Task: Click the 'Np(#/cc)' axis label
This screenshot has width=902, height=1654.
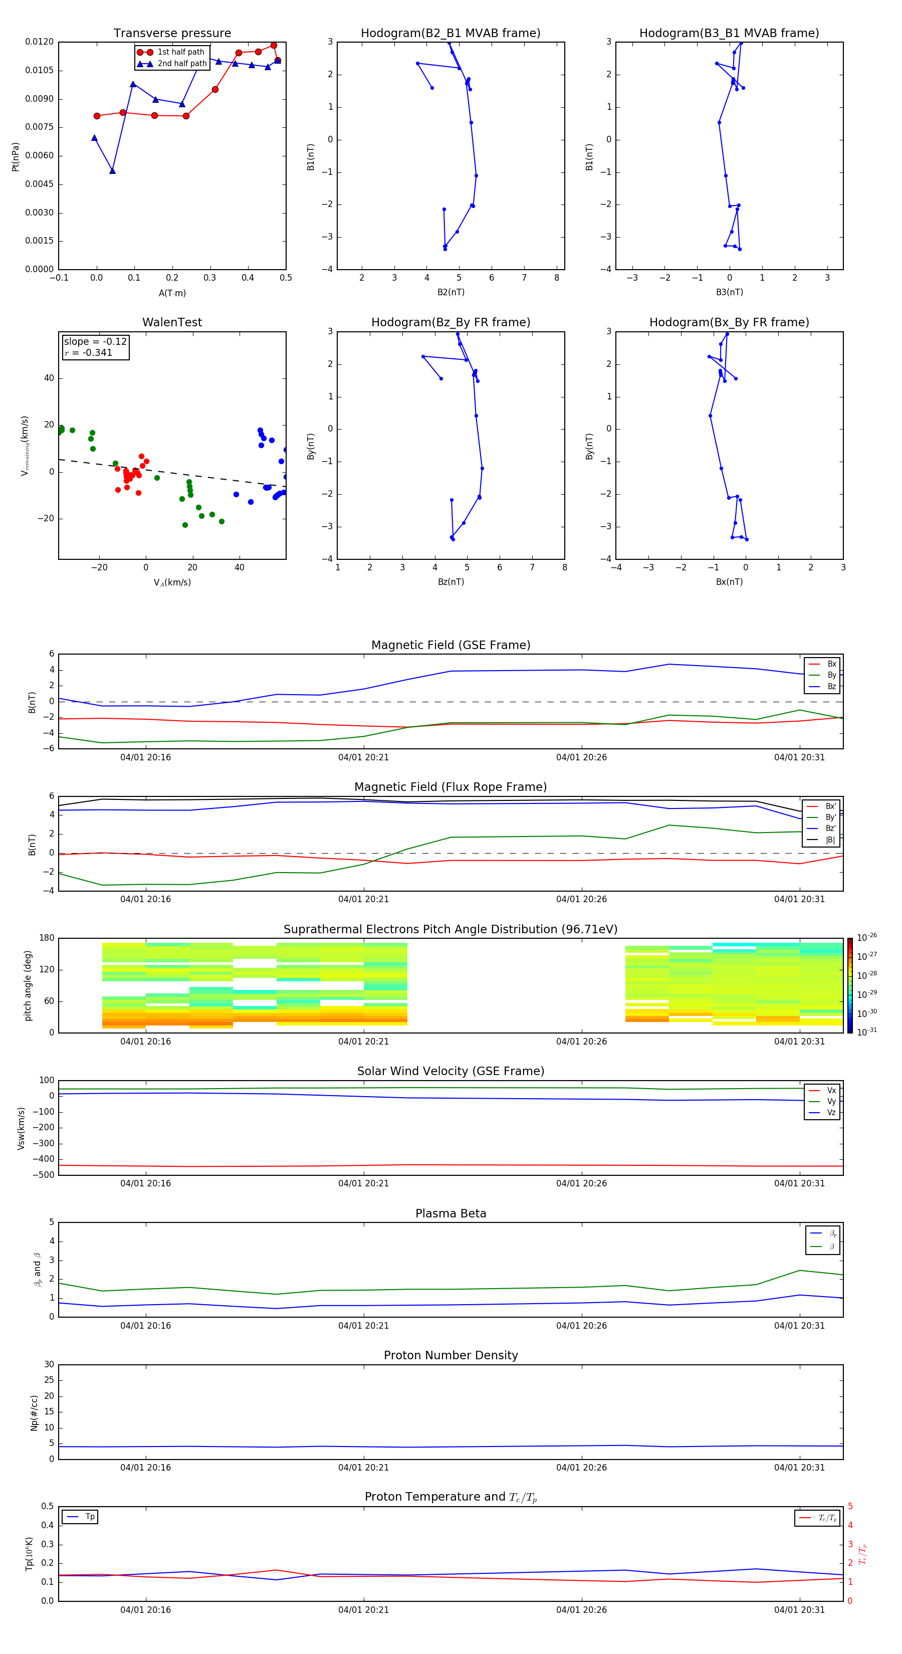Action: [x=34, y=1412]
